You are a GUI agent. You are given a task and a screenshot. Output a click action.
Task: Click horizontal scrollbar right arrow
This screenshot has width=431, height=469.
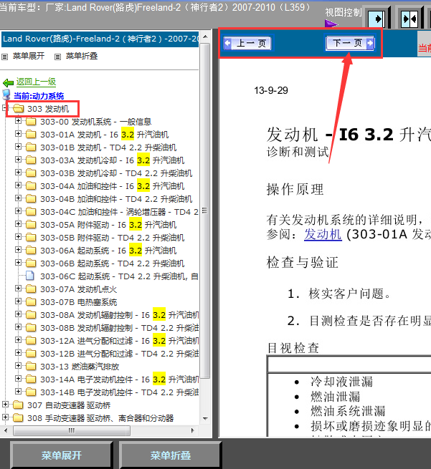coord(193,430)
